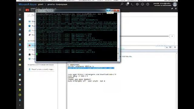This screenshot has width=194, height=109.
Task: Click the highlighted sudo minergate-cli line in Notepad
Action: click(91, 68)
